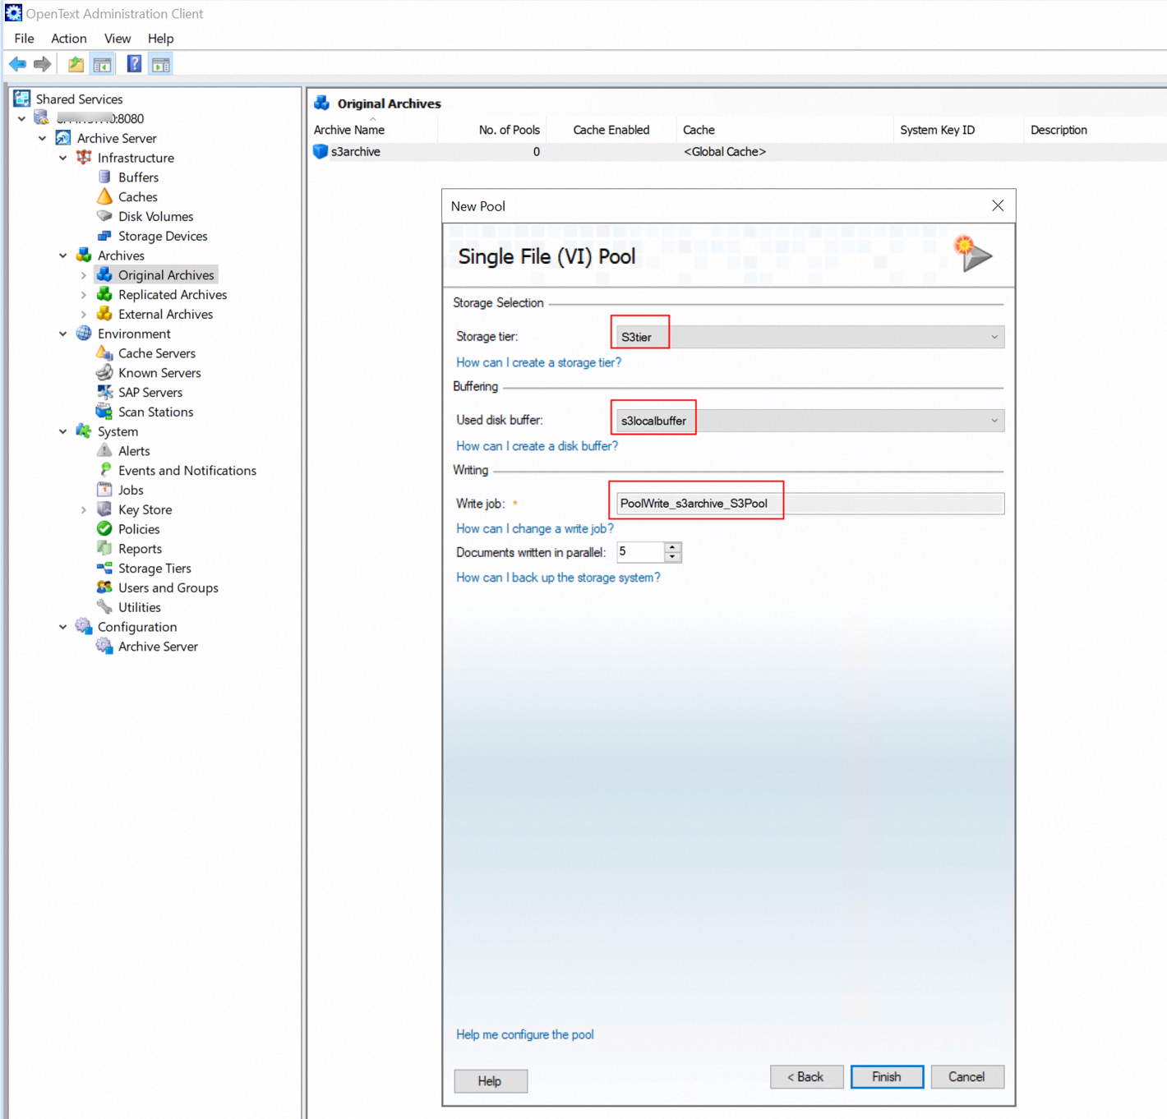Collapse the Archives tree node

[x=63, y=256]
